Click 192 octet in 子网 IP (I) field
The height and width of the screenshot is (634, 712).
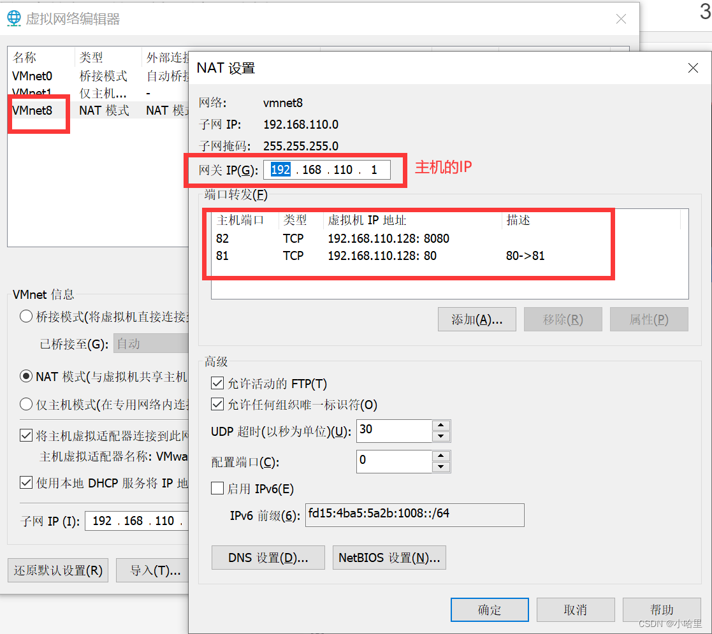102,521
